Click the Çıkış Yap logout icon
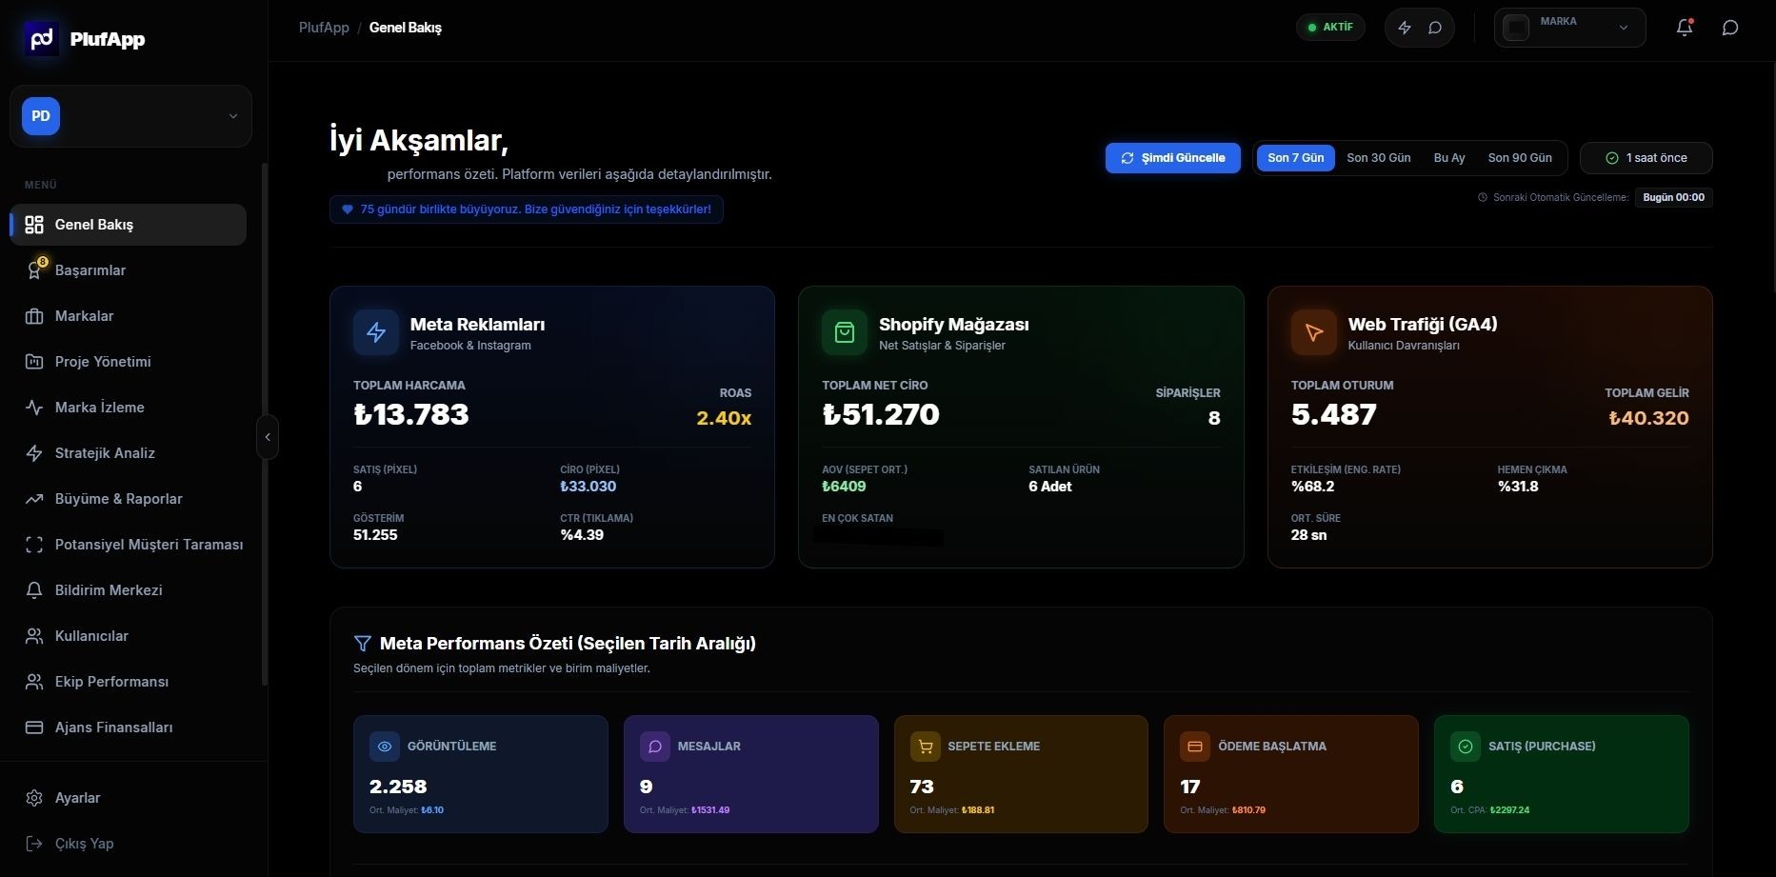 [34, 844]
